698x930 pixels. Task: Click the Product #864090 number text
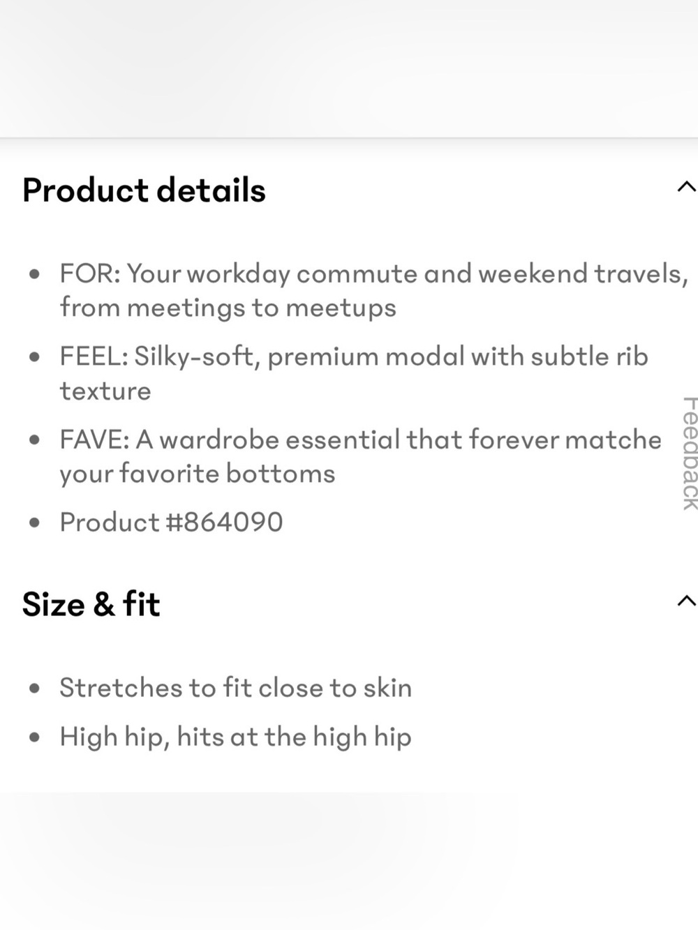point(171,522)
